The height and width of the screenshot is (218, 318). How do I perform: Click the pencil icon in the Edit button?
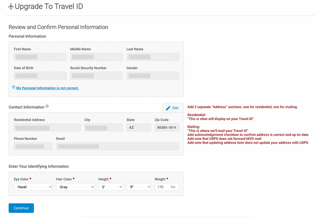168,108
